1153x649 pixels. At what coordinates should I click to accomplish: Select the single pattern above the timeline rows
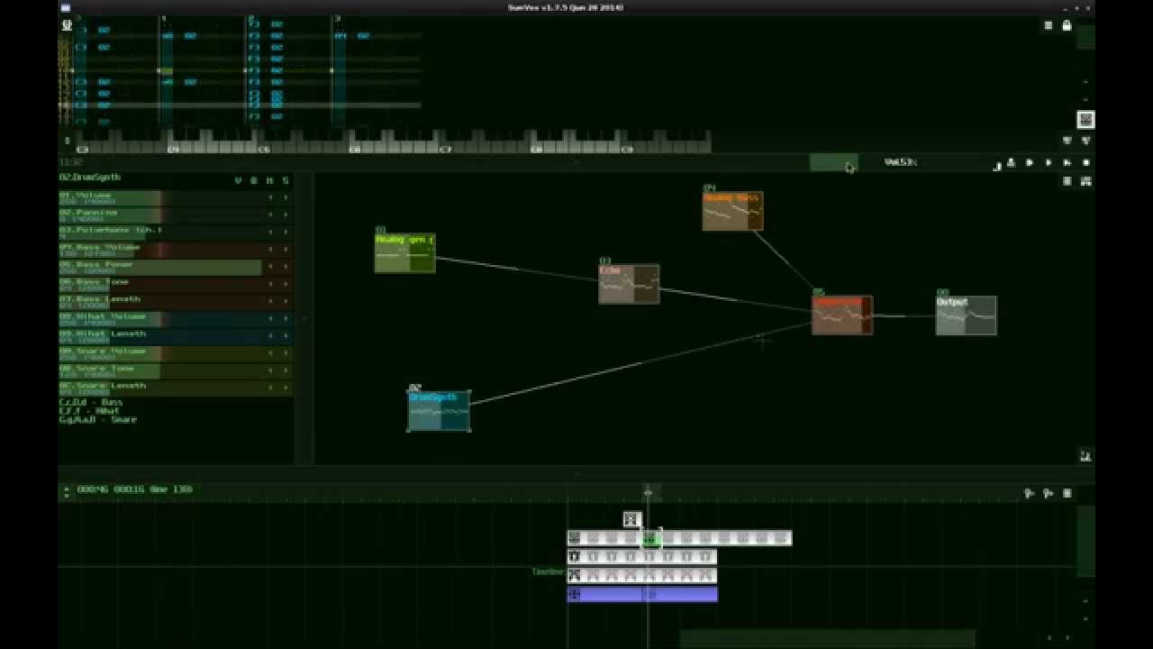click(x=631, y=519)
